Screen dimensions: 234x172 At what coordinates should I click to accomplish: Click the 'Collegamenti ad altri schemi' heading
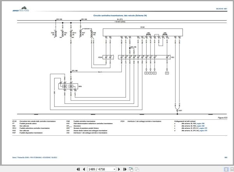click(185, 121)
